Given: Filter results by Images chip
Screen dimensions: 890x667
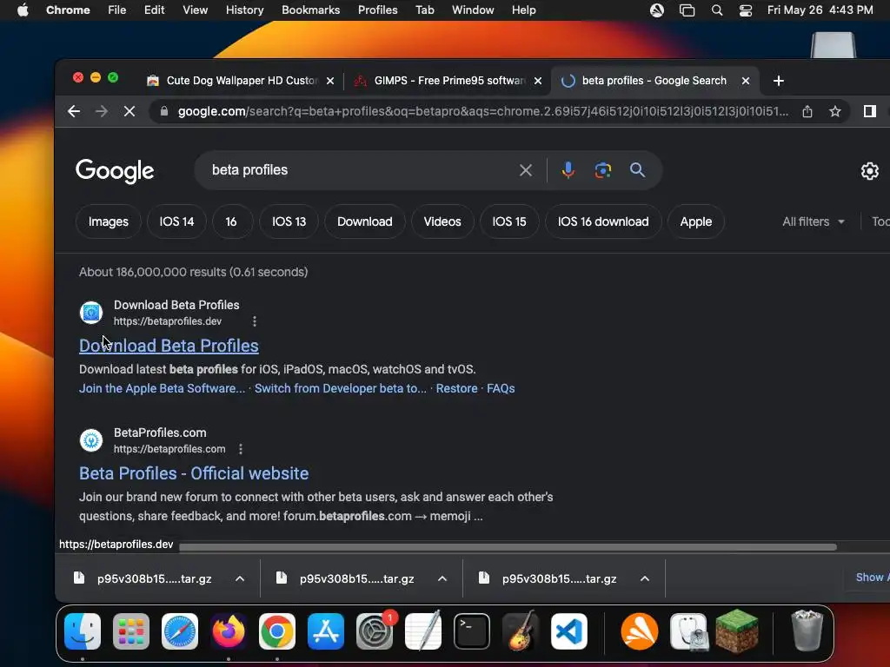Looking at the screenshot, I should point(109,221).
